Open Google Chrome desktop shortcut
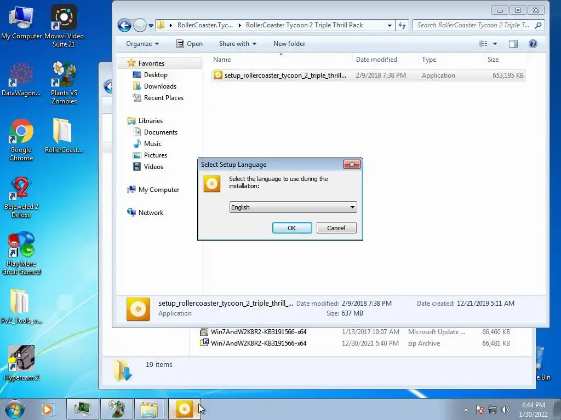 click(x=21, y=140)
